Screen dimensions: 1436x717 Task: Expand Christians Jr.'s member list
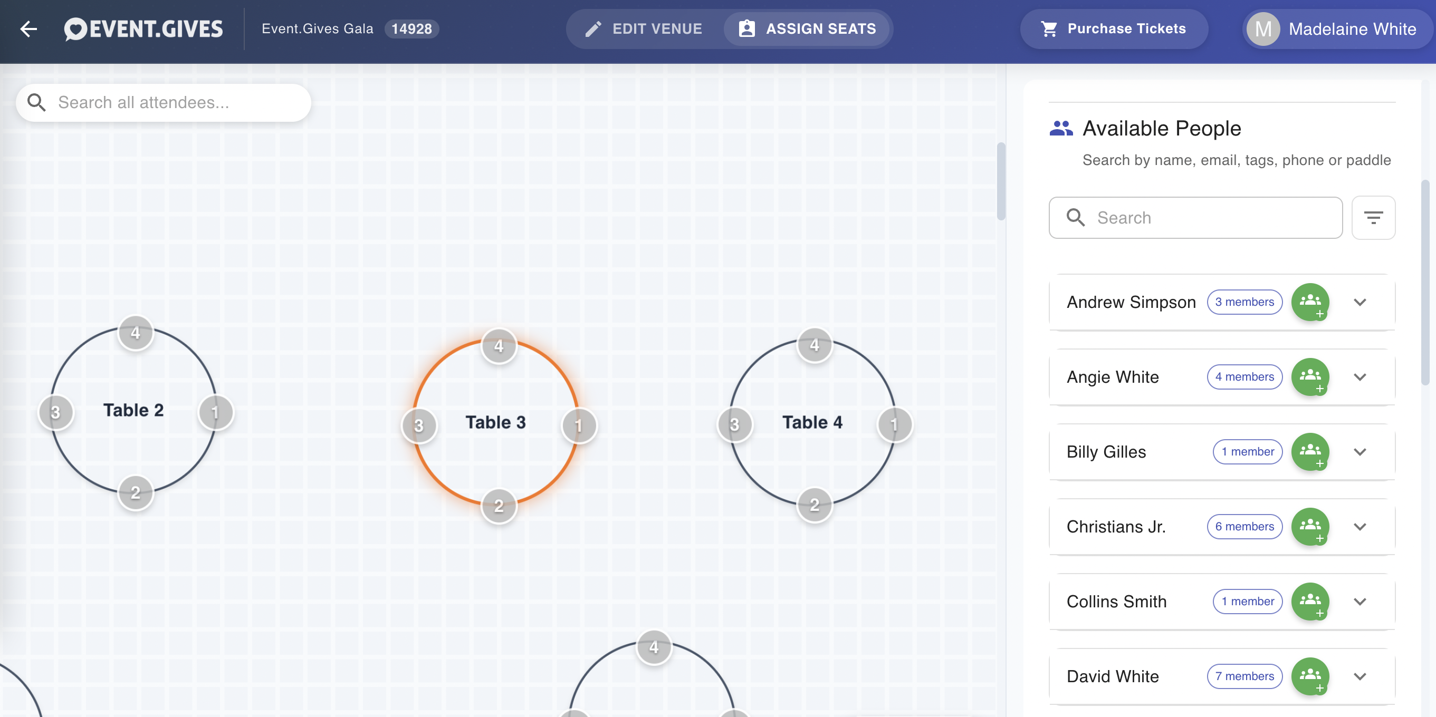tap(1360, 527)
